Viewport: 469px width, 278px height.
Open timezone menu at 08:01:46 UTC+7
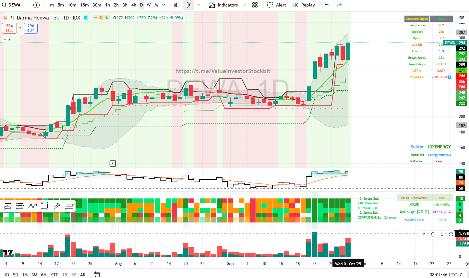point(446,275)
